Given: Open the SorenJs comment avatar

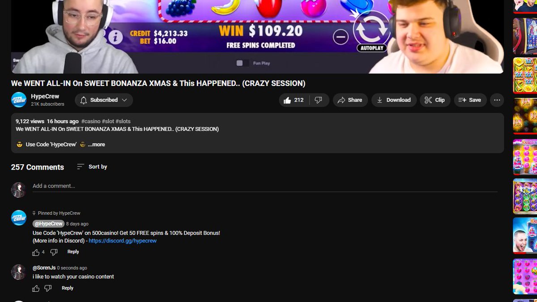Looking at the screenshot, I should [x=19, y=272].
